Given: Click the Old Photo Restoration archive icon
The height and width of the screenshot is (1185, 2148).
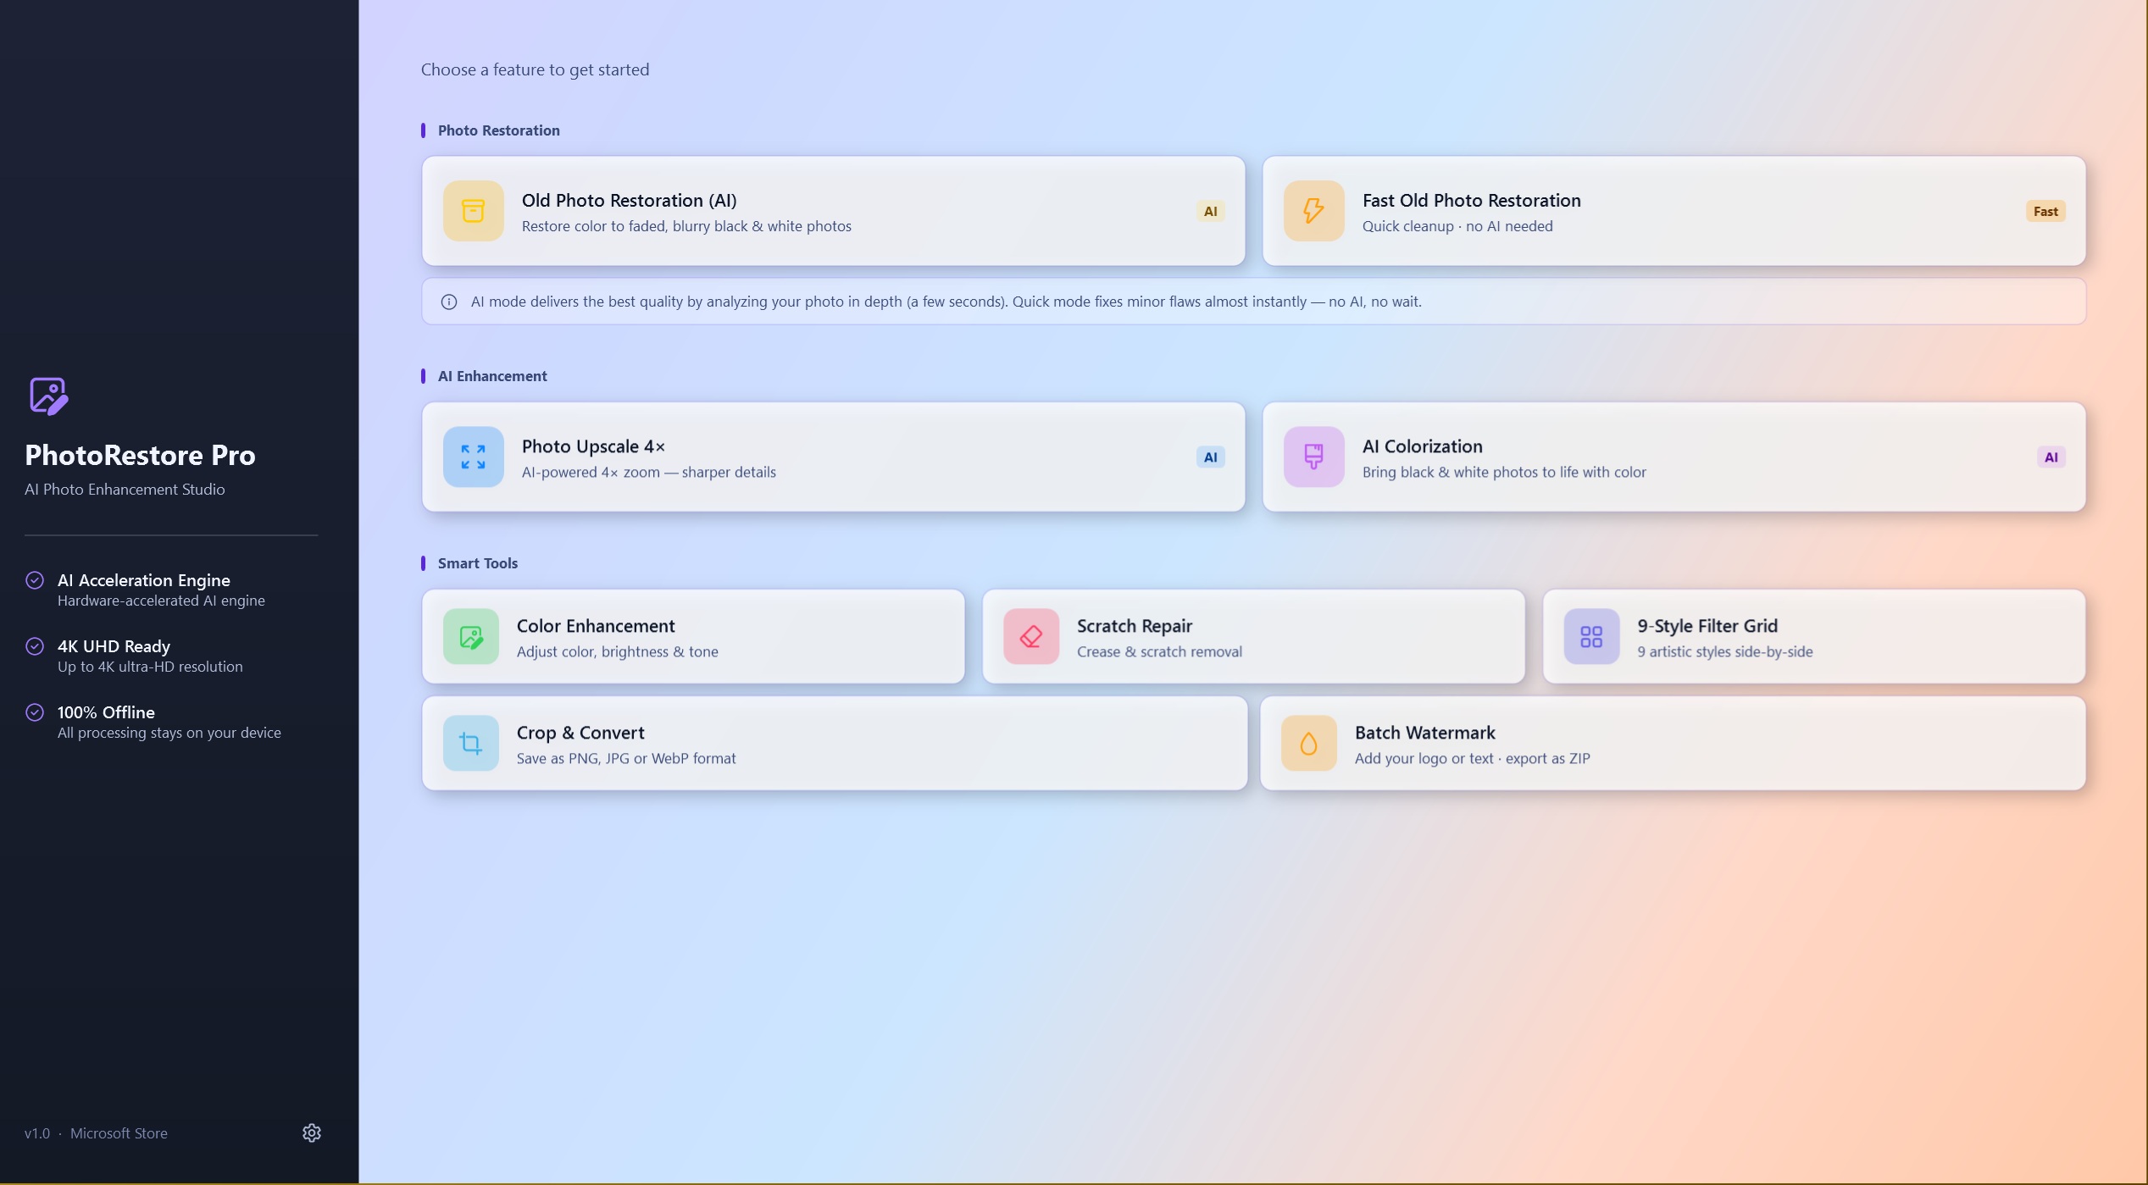Looking at the screenshot, I should (474, 211).
